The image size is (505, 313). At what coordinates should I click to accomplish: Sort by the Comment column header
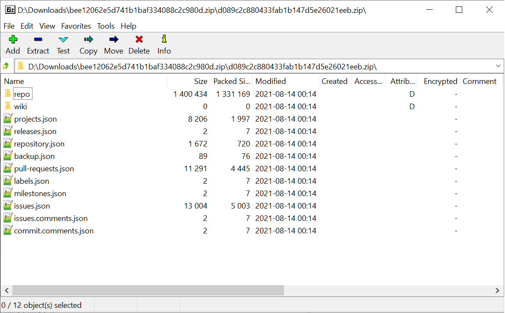pyautogui.click(x=481, y=81)
